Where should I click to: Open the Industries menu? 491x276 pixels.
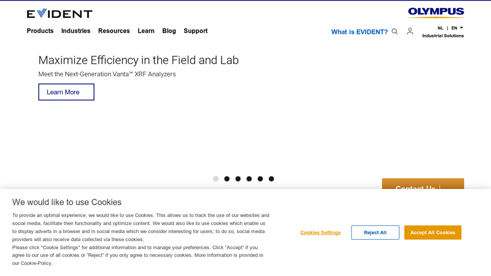[75, 31]
